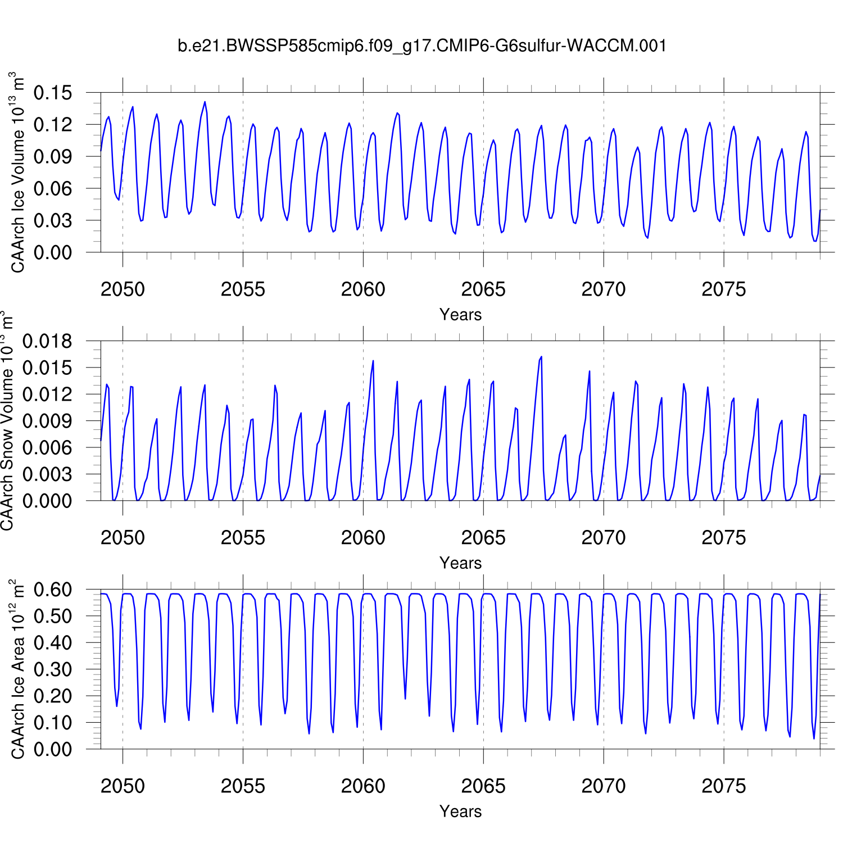
Task: Click the CAArch Ice Volume y-axis label
Action: [x=18, y=173]
